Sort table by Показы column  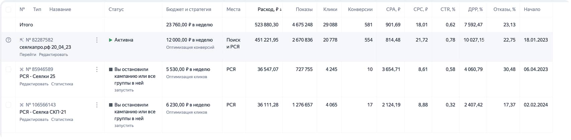click(304, 9)
